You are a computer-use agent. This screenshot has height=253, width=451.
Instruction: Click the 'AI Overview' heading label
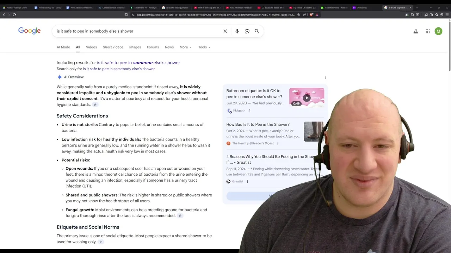click(x=74, y=77)
